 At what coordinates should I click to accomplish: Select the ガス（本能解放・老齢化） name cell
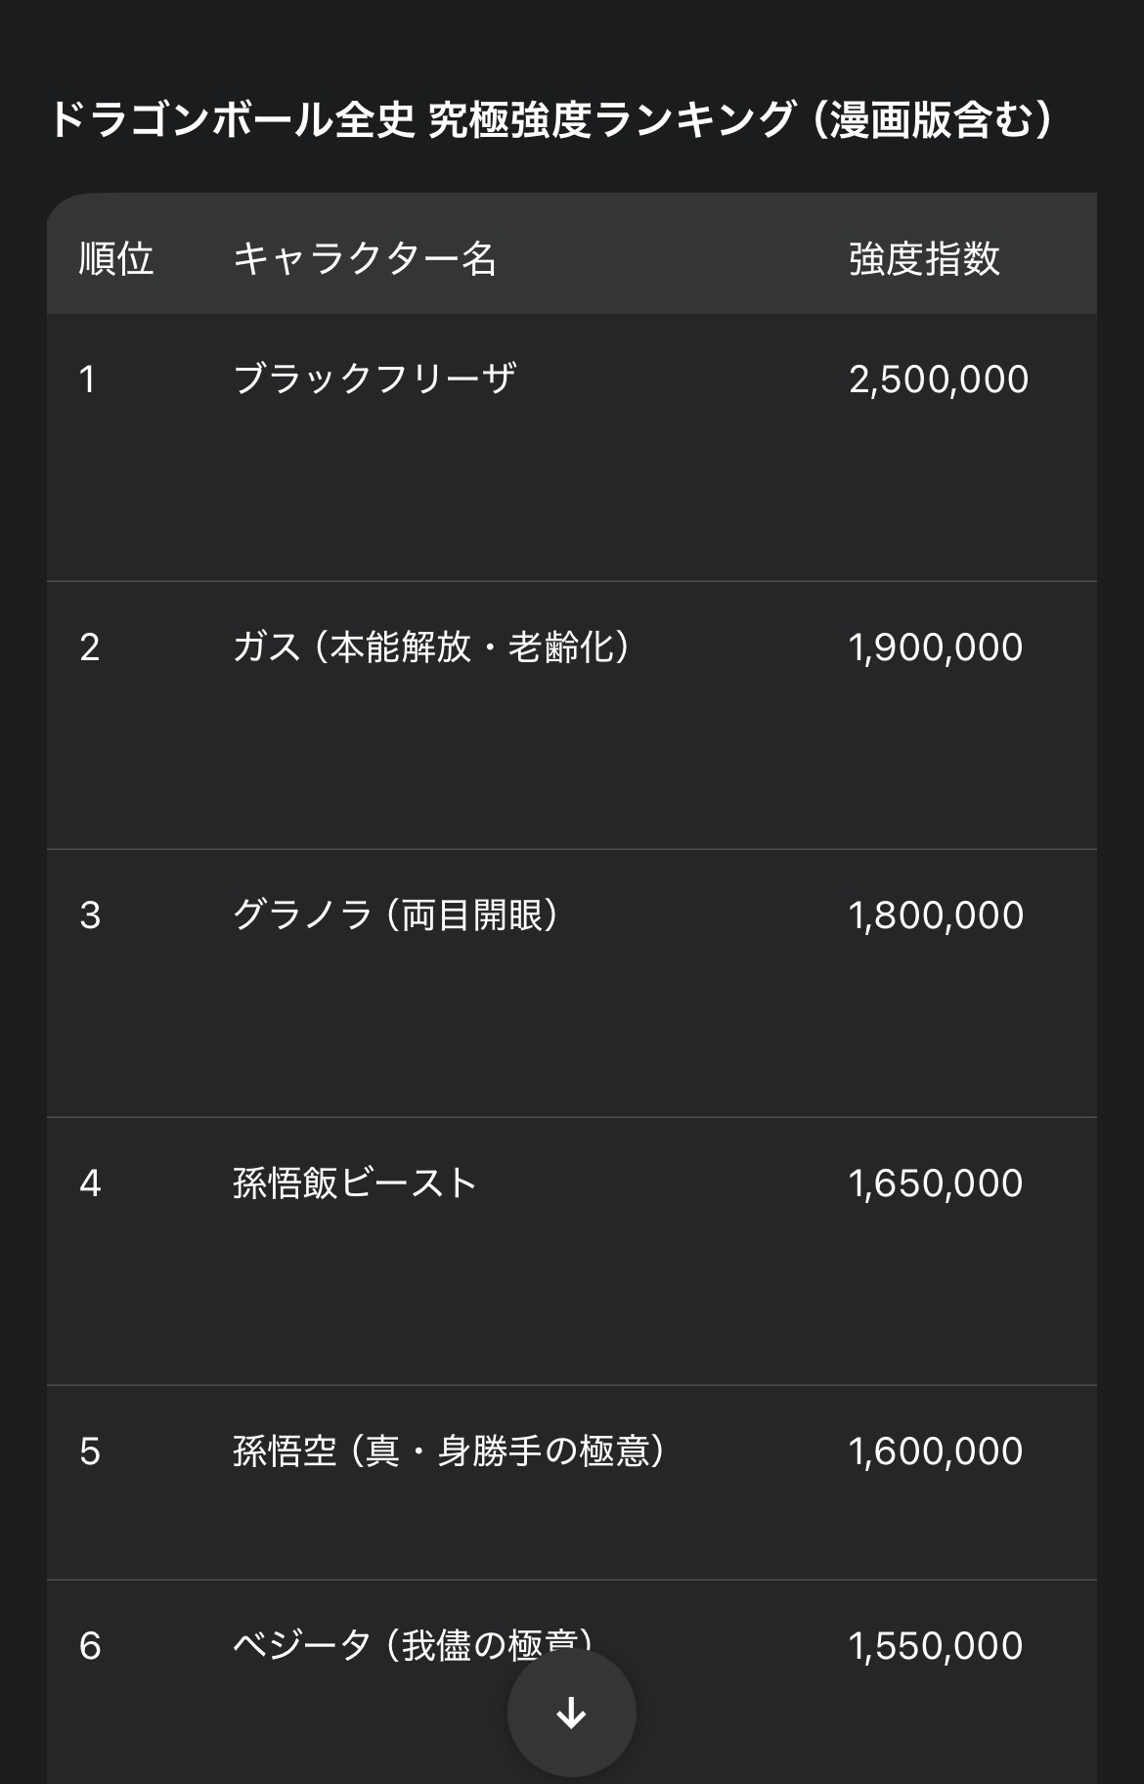433,647
